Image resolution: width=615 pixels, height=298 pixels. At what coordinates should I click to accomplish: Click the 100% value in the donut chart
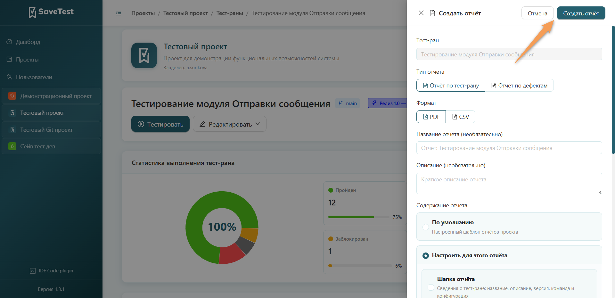tap(222, 227)
